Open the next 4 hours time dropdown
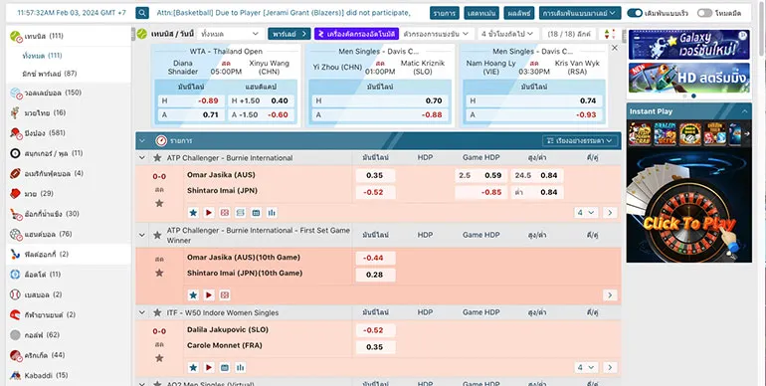This screenshot has width=766, height=386. click(x=508, y=34)
